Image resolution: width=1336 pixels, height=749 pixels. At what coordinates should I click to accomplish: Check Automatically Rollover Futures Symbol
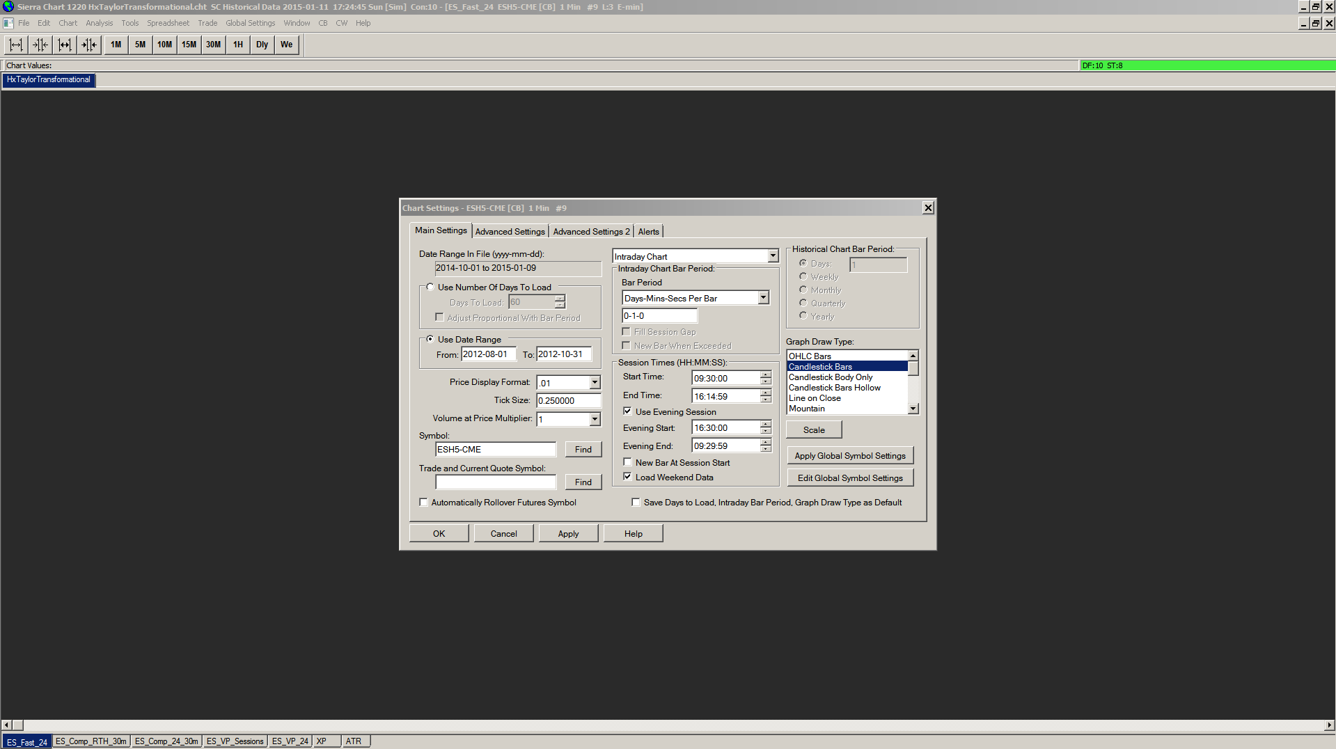(423, 503)
